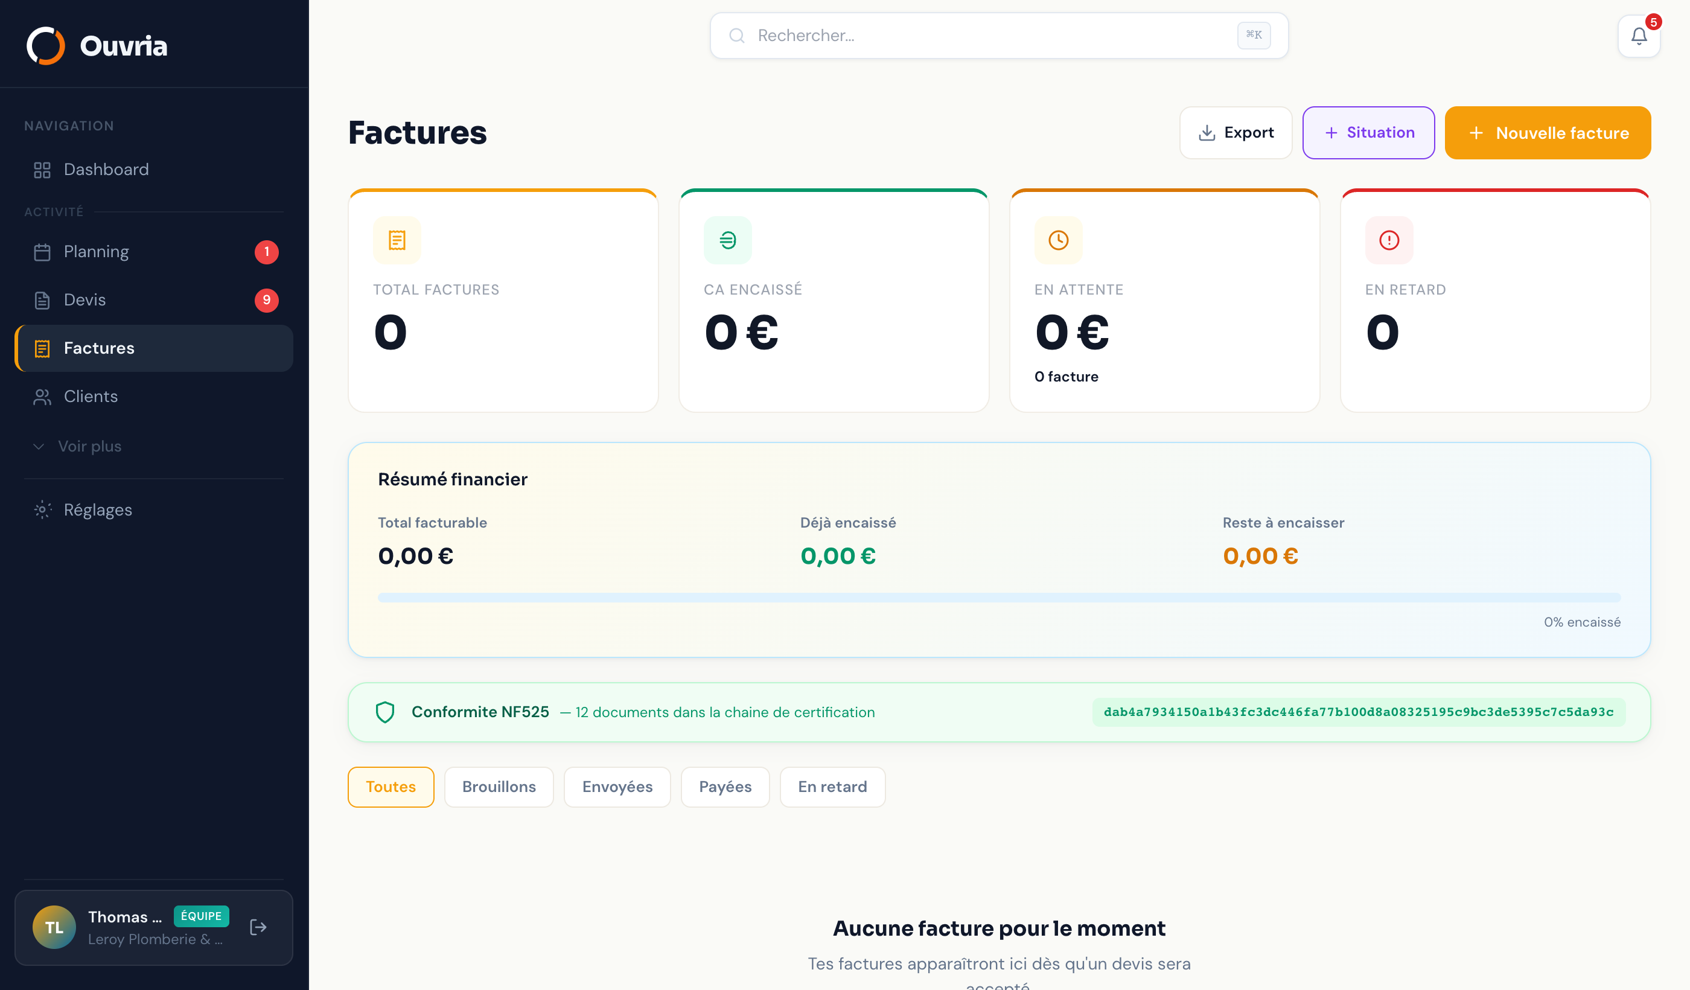The height and width of the screenshot is (990, 1690).
Task: Click the '0% encaissé' label
Action: 1582,622
